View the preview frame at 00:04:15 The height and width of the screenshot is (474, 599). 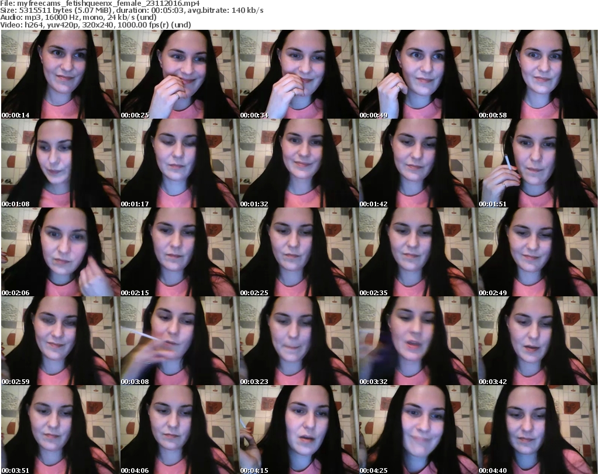[x=299, y=430]
